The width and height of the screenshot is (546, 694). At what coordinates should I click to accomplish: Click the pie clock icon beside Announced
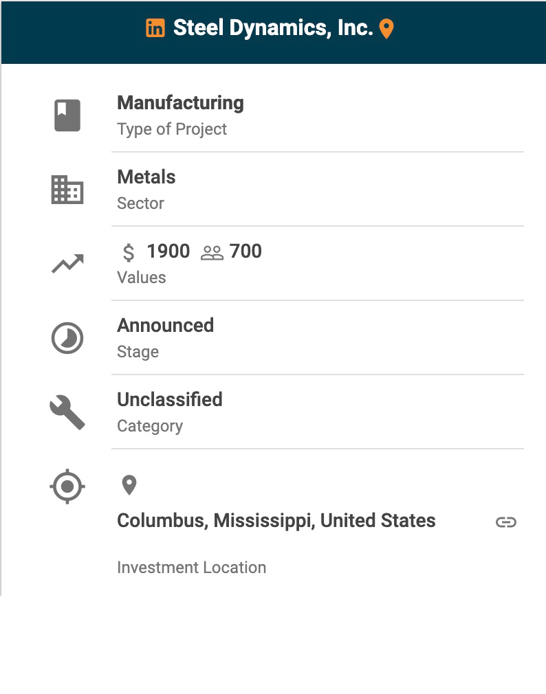click(x=67, y=338)
